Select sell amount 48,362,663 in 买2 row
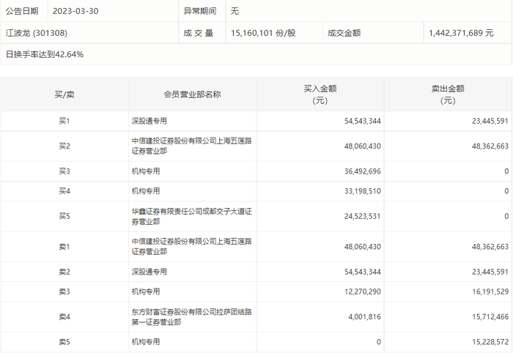 pos(490,146)
